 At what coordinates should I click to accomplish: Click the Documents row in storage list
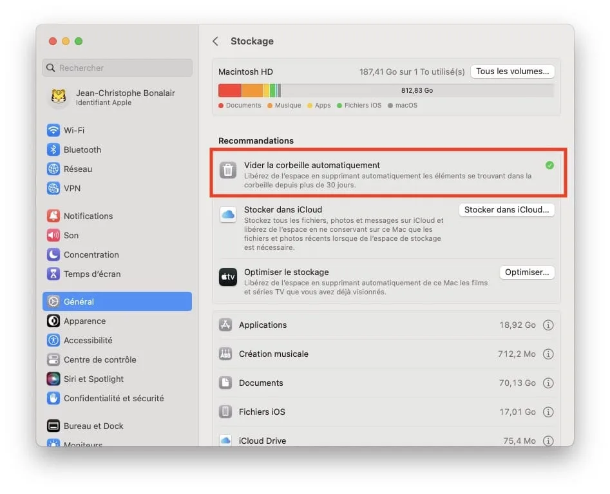pos(386,383)
